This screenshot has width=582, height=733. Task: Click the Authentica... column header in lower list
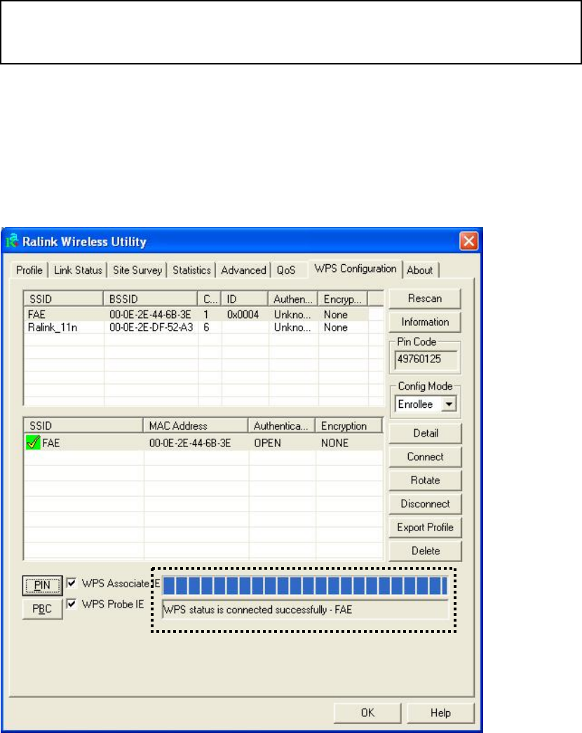coord(282,426)
